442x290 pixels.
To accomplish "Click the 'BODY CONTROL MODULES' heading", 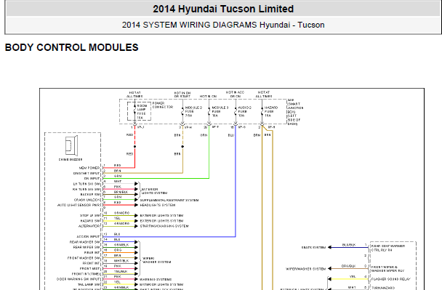I will (71, 47).
